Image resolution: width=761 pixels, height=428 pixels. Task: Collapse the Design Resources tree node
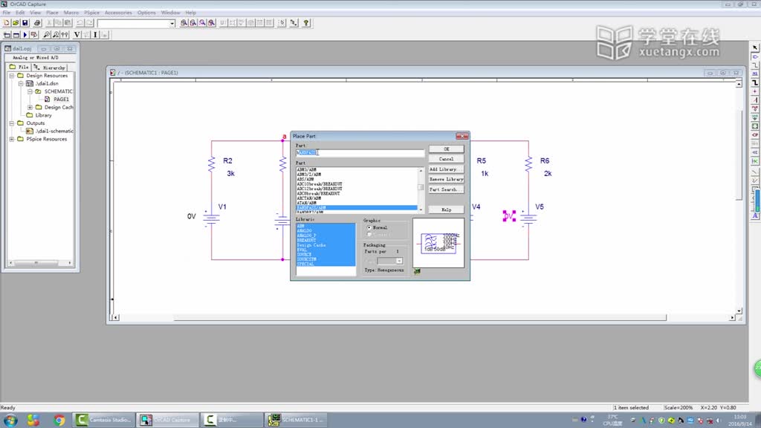click(12, 76)
